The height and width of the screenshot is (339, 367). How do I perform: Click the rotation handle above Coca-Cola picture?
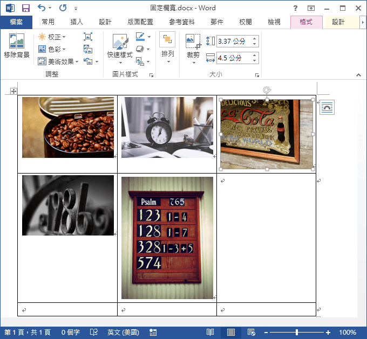267,90
